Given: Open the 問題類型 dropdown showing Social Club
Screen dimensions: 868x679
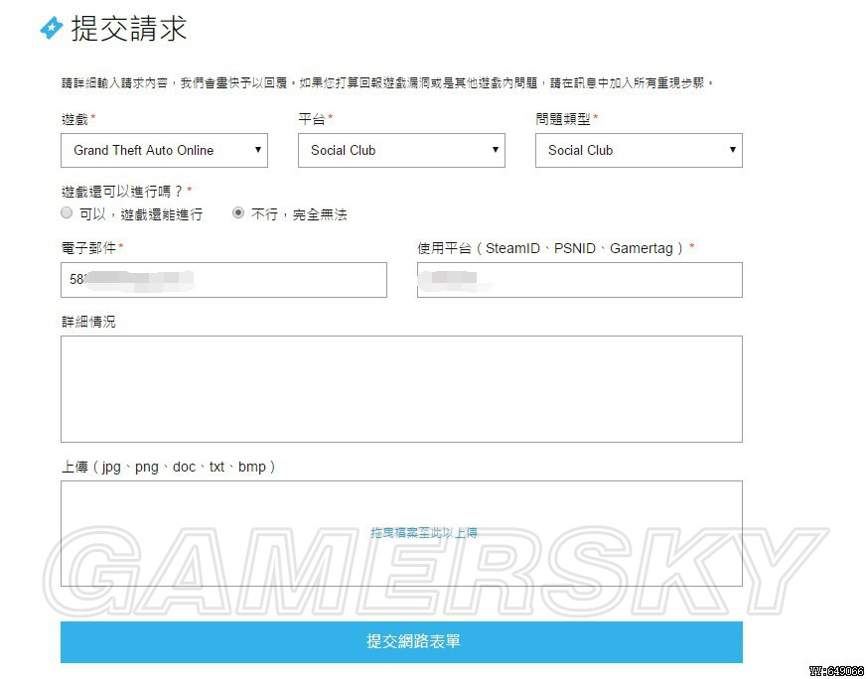Looking at the screenshot, I should click(639, 150).
